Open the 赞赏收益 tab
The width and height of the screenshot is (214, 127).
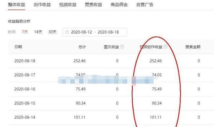click(94, 5)
